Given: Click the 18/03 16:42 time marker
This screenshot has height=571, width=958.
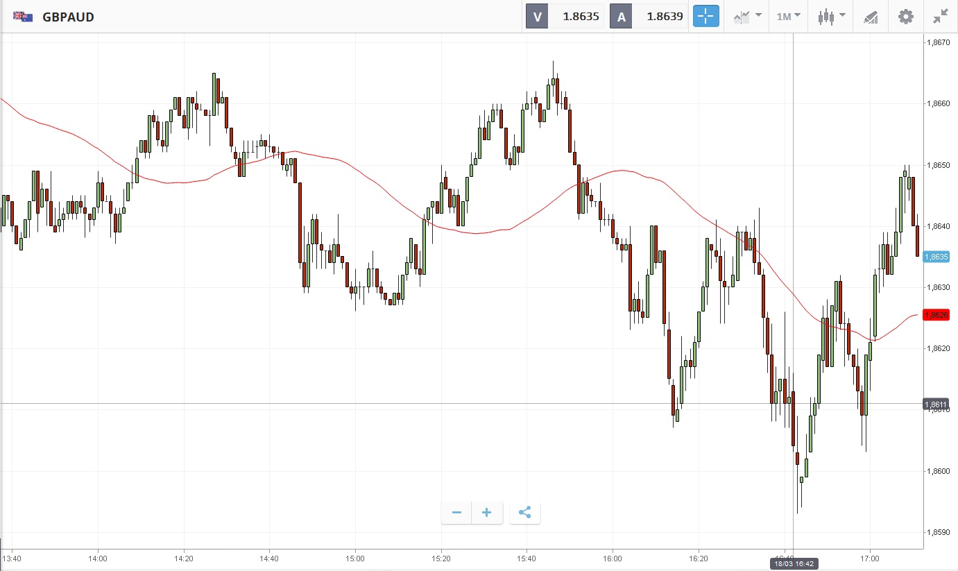Looking at the screenshot, I should [792, 563].
